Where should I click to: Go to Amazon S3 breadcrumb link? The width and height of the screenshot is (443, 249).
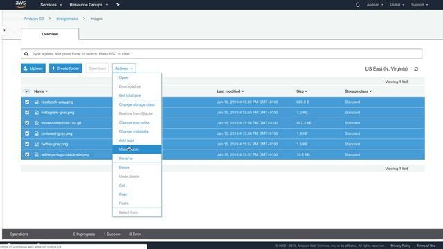pos(34,19)
